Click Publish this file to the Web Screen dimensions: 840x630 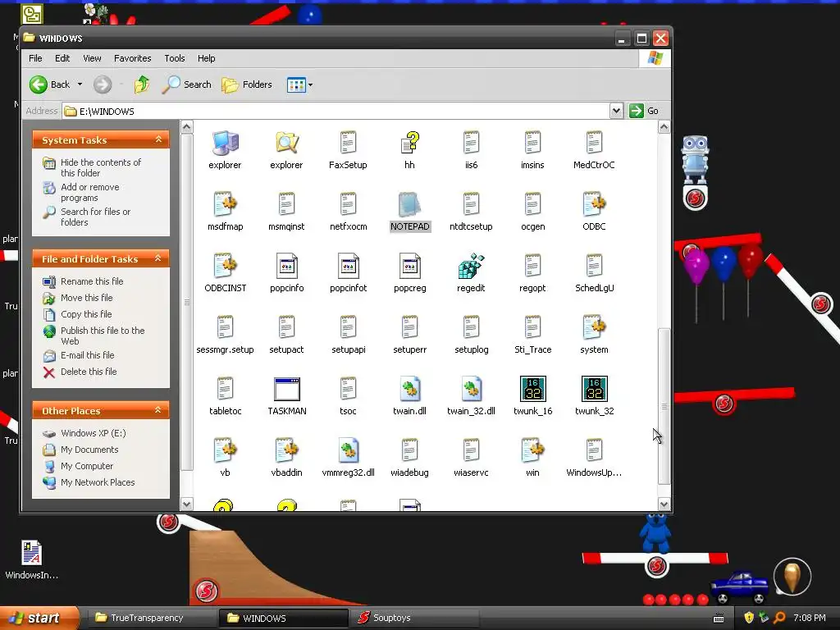pos(103,336)
